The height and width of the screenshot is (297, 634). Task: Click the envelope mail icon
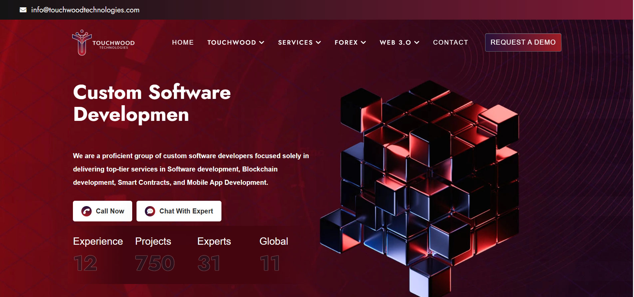[23, 10]
